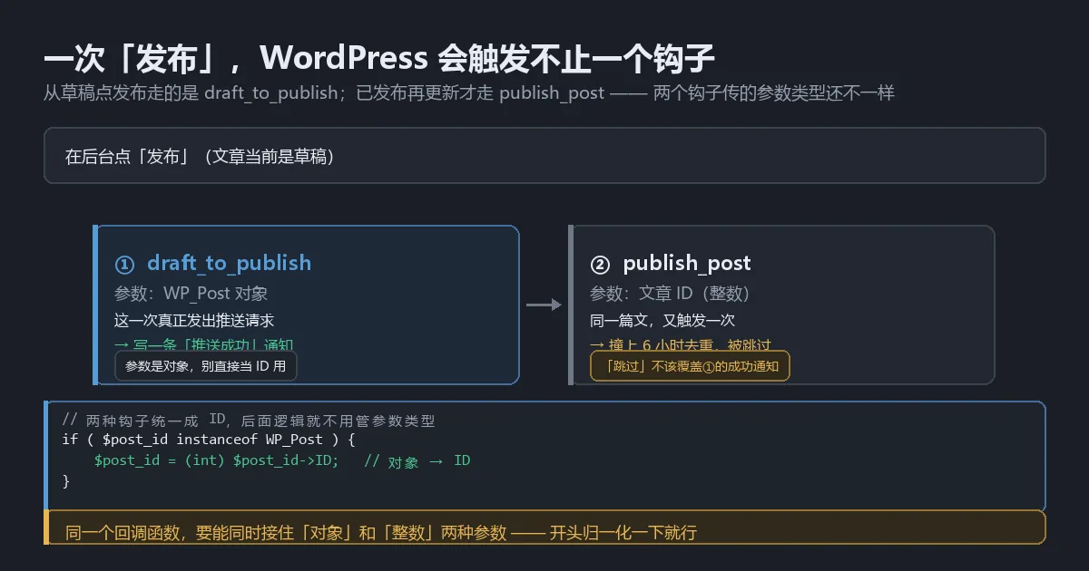Click the bottom summary 同一个回调函数 banner
The height and width of the screenshot is (571, 1089).
coord(544,527)
